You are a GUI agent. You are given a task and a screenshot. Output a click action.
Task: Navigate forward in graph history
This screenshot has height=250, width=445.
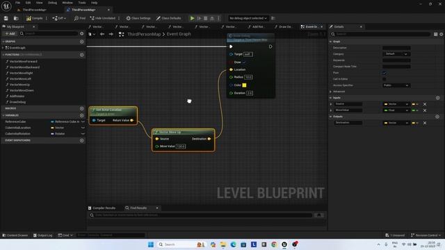(111, 34)
